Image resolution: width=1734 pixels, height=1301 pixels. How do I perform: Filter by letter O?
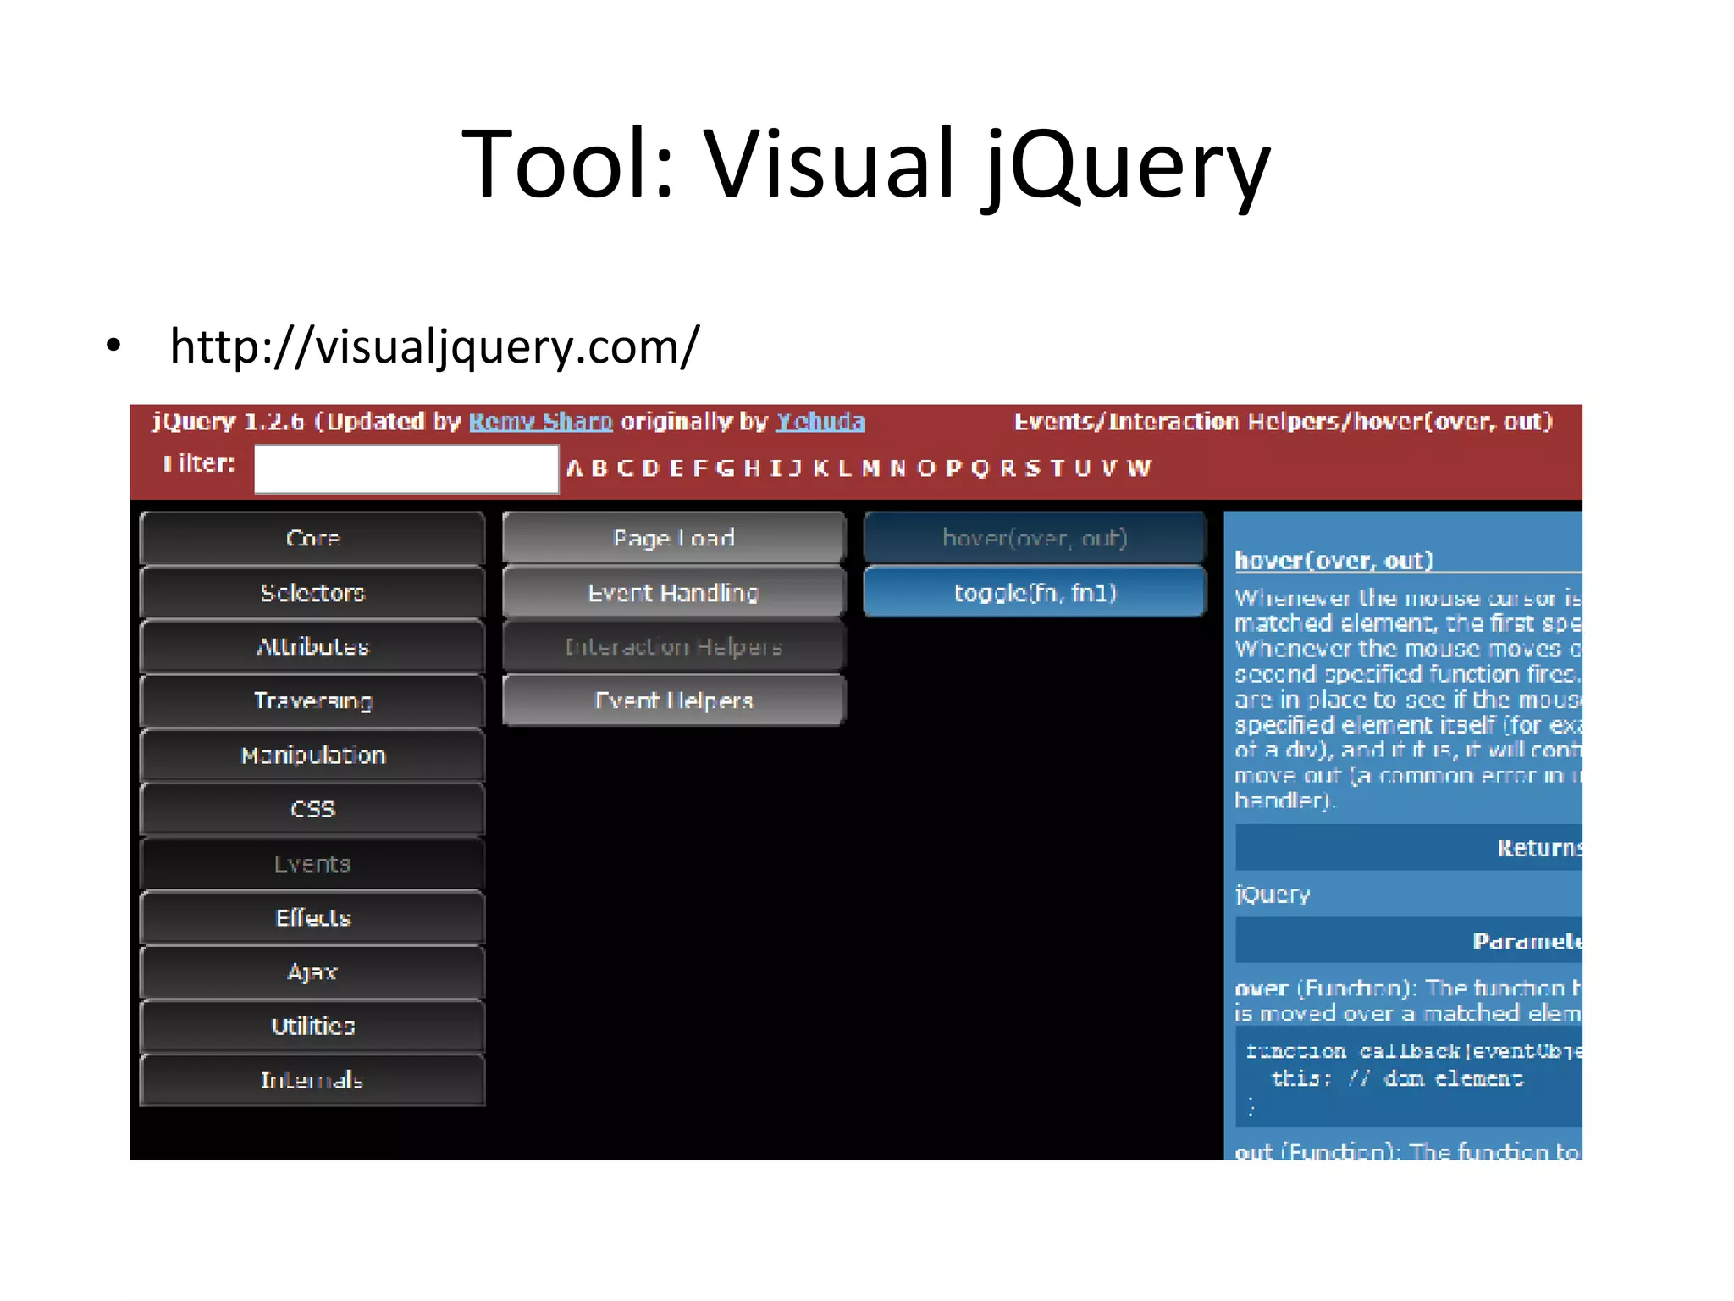926,468
